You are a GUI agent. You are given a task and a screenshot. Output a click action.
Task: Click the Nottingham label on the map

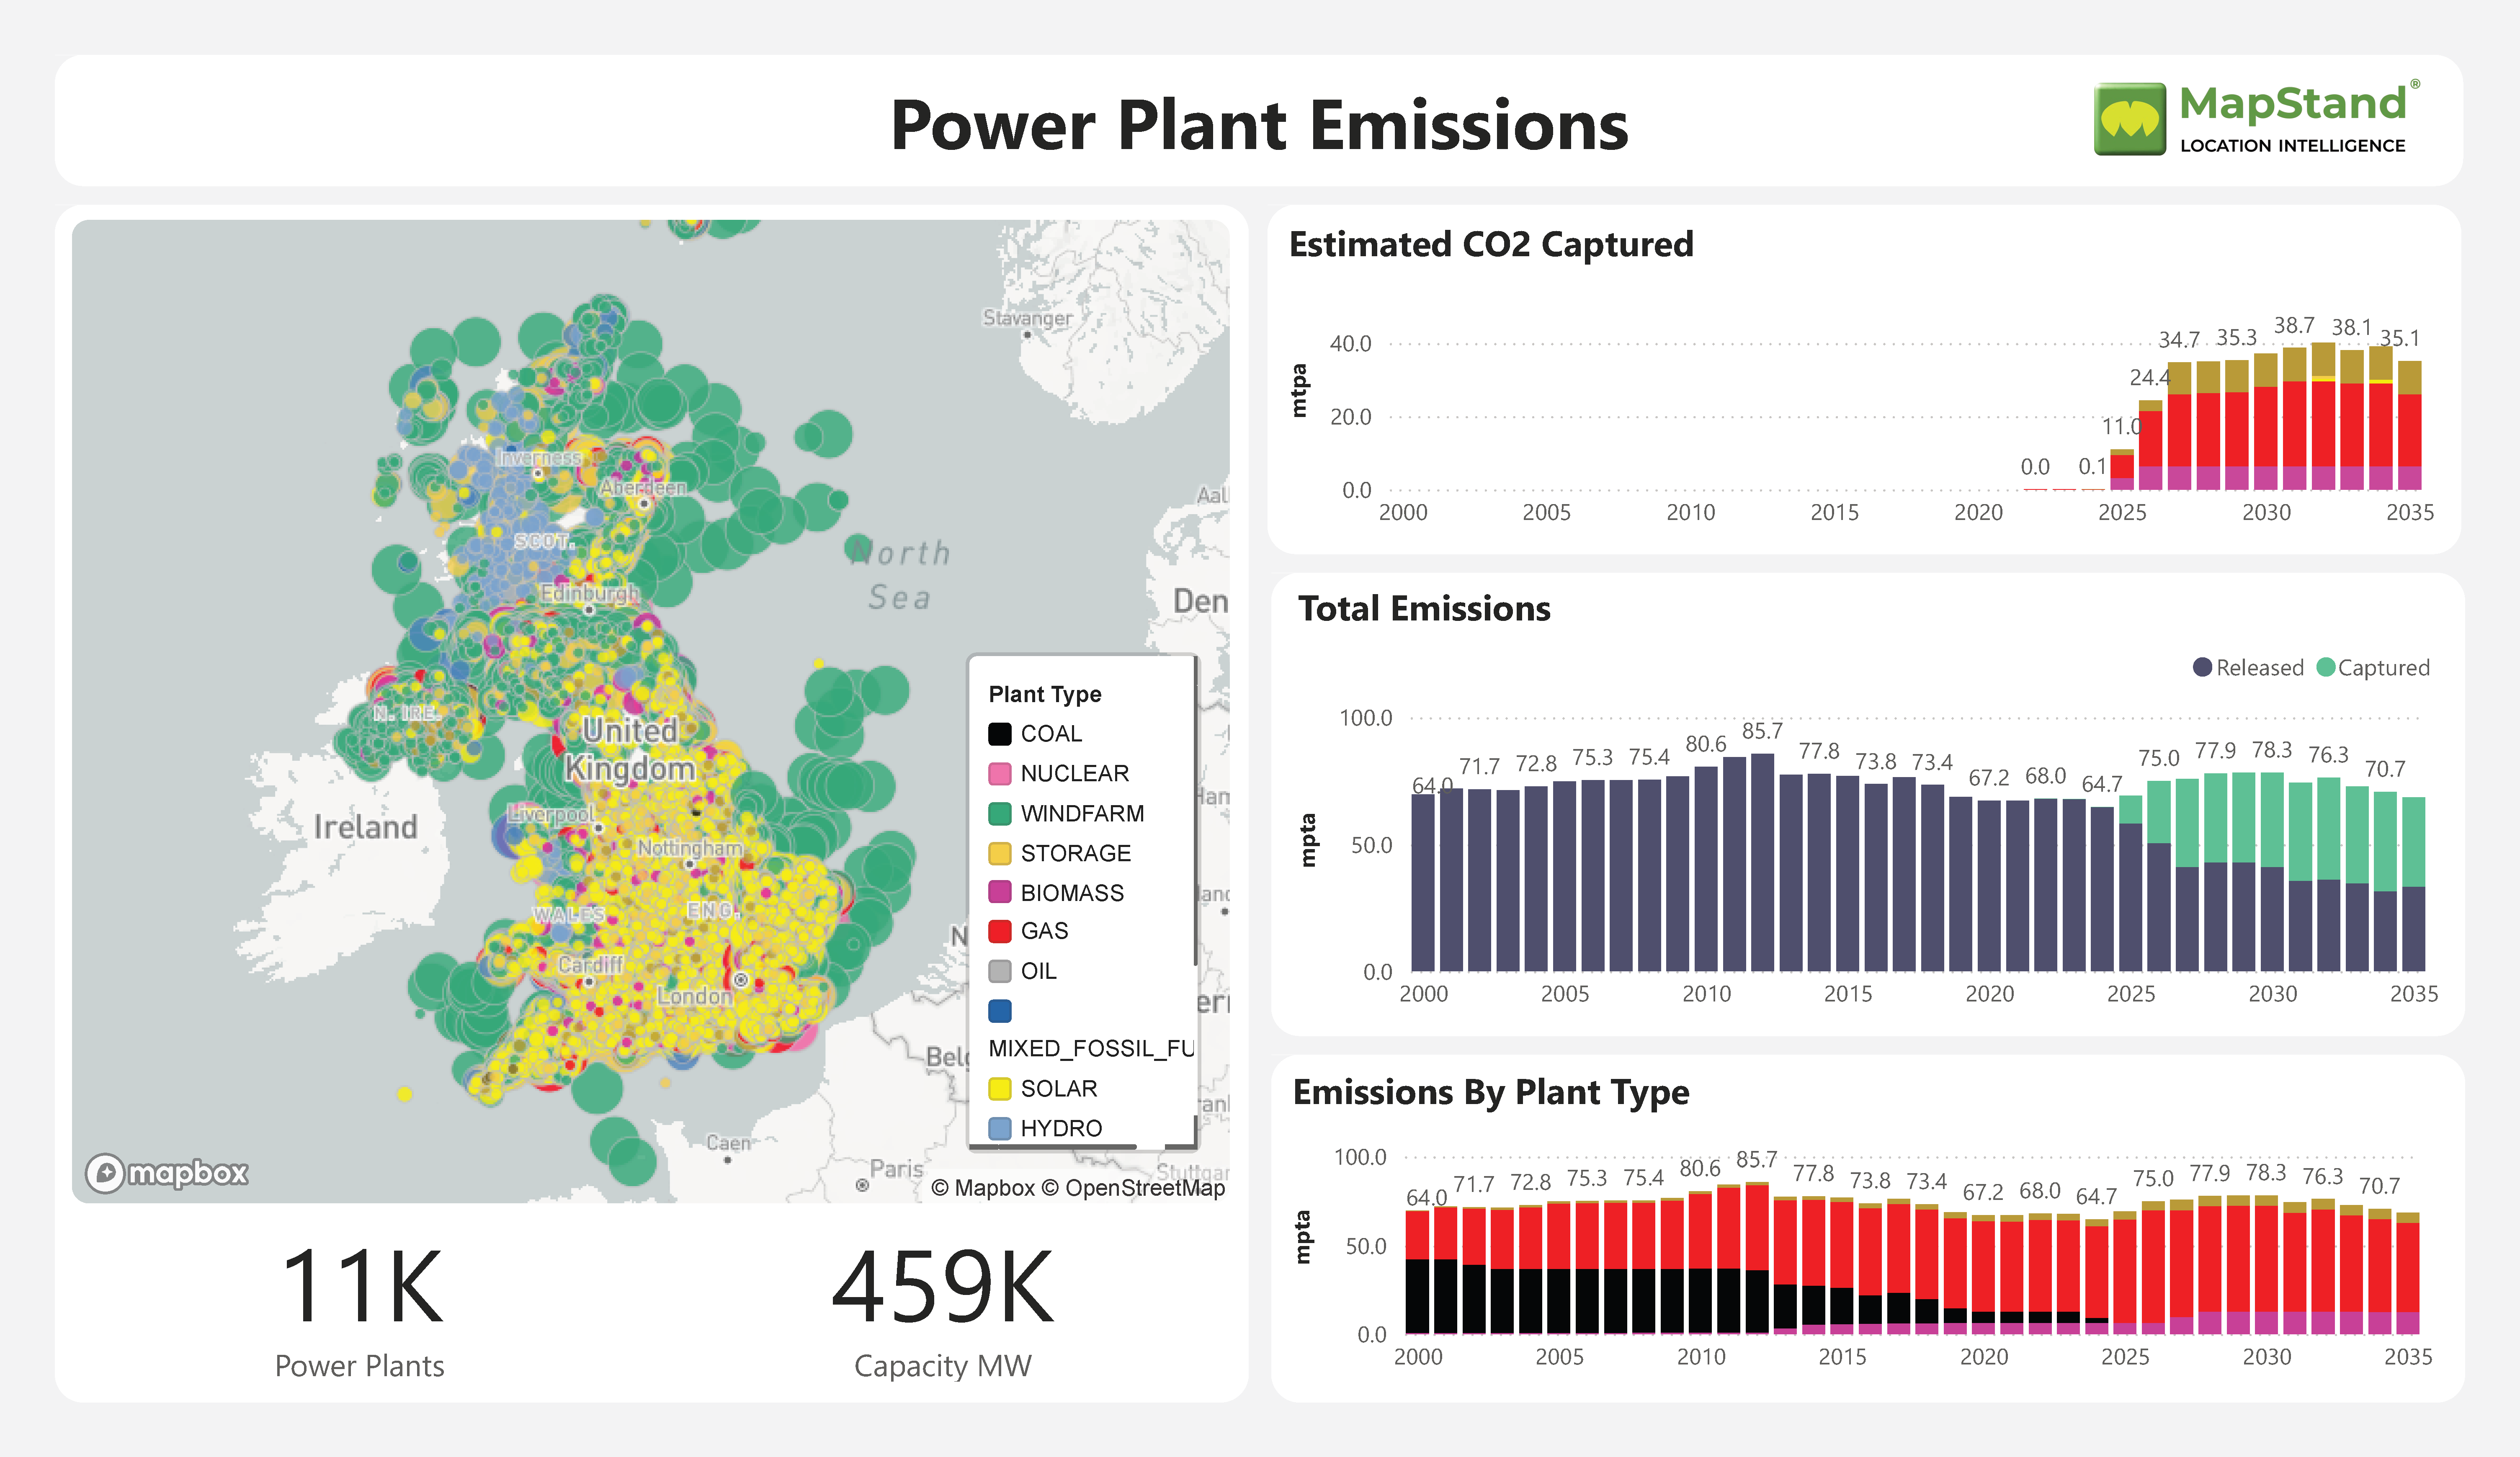[690, 847]
